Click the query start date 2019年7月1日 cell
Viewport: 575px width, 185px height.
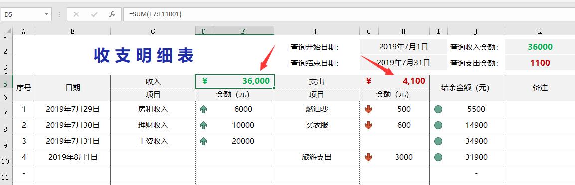pyautogui.click(x=403, y=47)
